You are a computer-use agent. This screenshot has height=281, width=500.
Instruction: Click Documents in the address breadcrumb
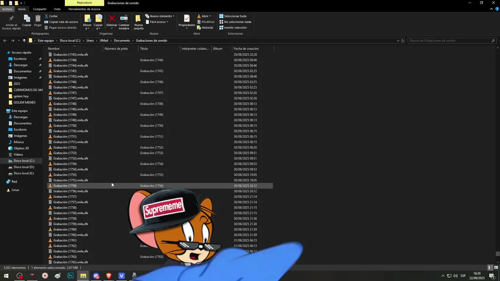122,41
